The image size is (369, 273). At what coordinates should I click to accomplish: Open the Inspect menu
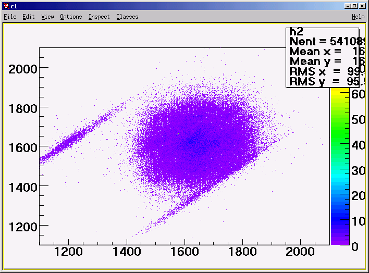[99, 17]
